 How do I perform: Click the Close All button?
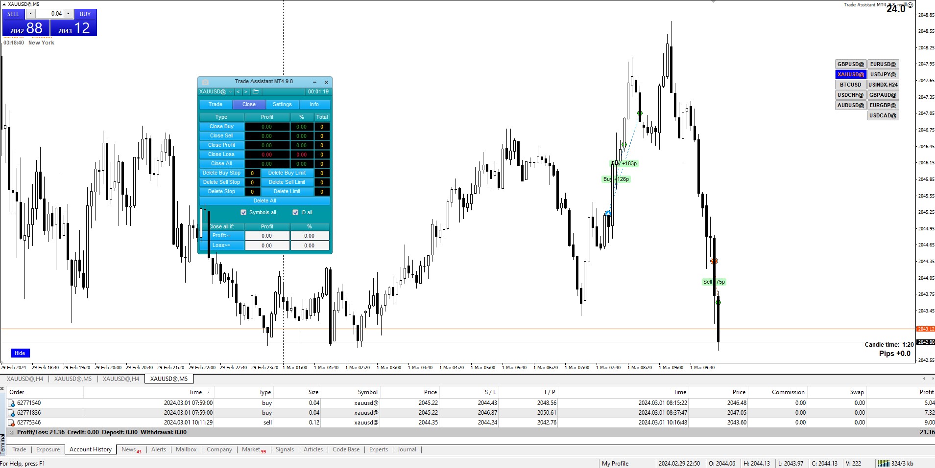(222, 164)
